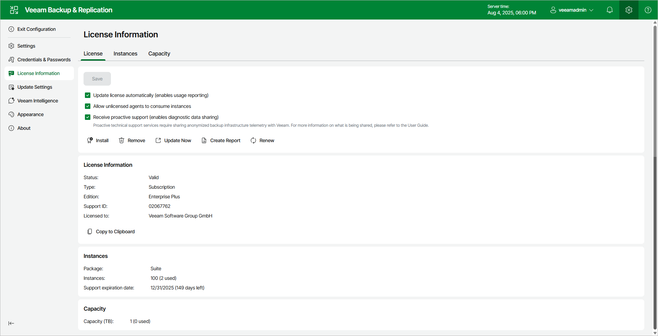Open the notifications bell
The width and height of the screenshot is (658, 336).
(x=610, y=10)
